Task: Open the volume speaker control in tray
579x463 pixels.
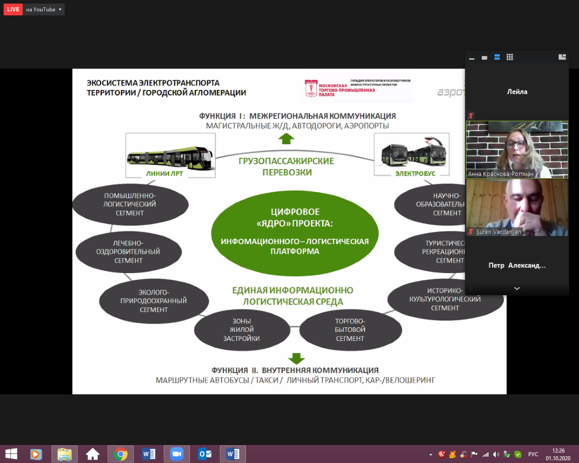Action: [496, 454]
